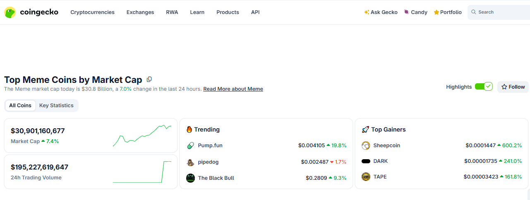This screenshot has width=530, height=200.
Task: Click the Candy icon
Action: point(406,12)
